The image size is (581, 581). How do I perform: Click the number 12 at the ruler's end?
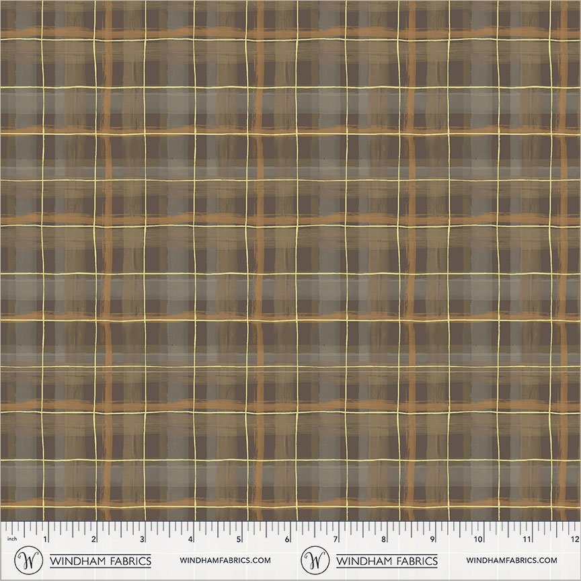click(x=574, y=539)
